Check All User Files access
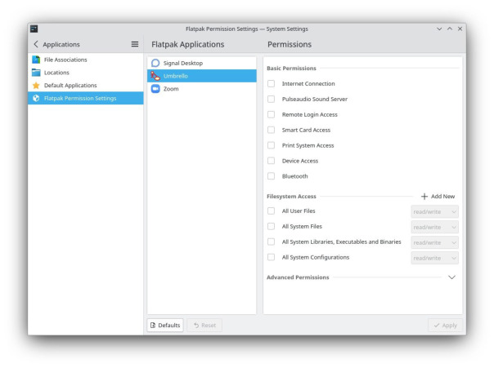The image size is (494, 368). coord(271,211)
